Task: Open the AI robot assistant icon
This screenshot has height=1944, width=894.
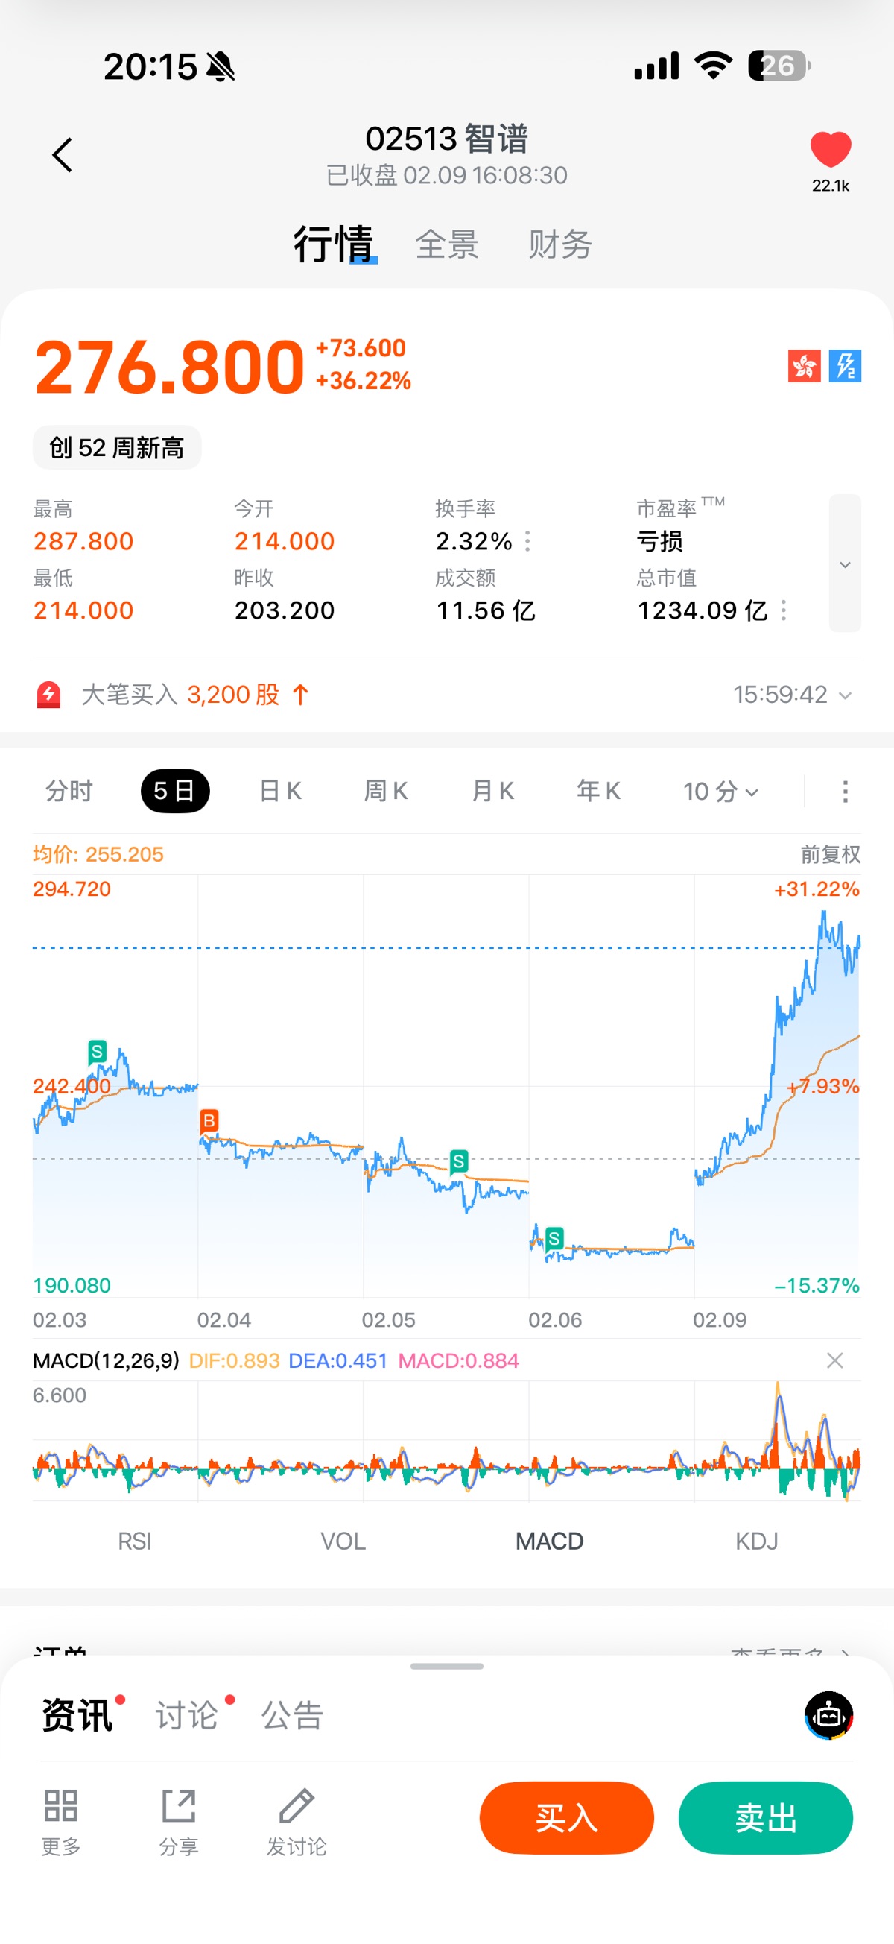Action: 828,1714
